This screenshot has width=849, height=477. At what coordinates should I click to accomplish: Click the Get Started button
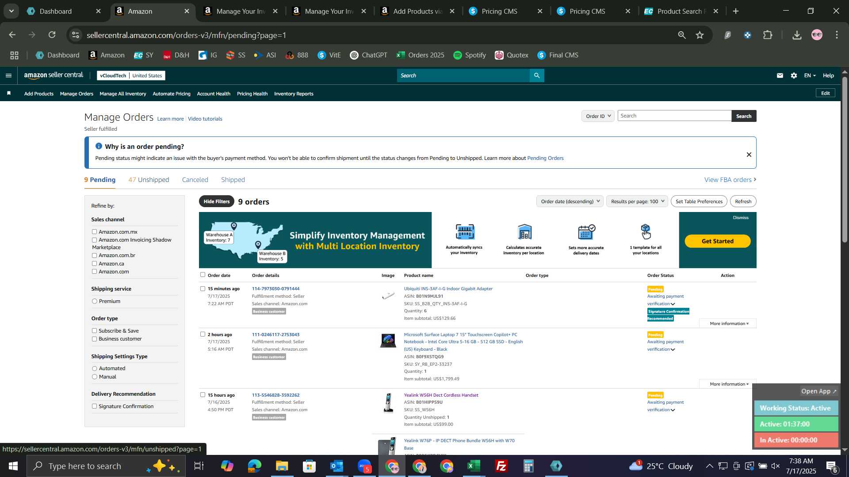(717, 241)
